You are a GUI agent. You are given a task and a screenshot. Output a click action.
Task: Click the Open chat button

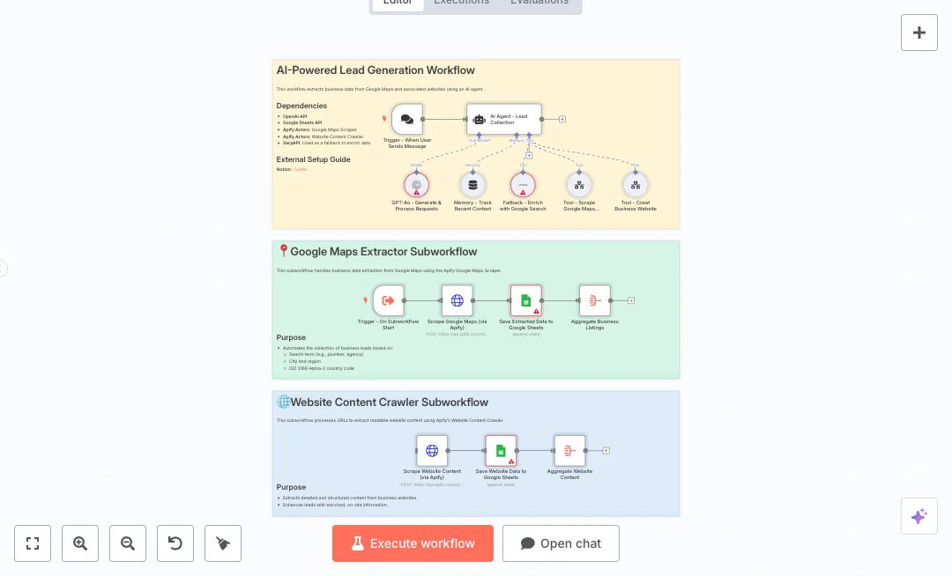tap(561, 543)
